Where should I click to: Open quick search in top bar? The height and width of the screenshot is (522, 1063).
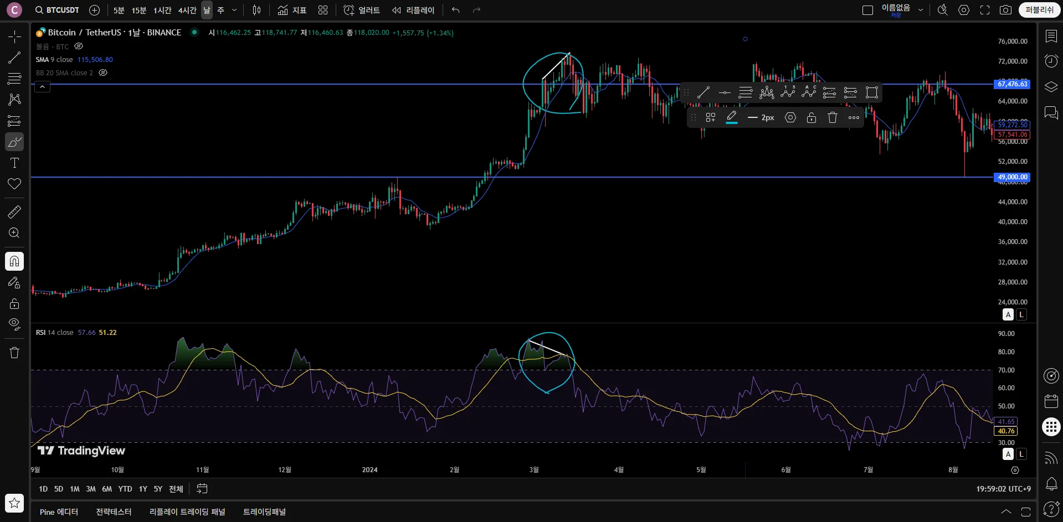(942, 10)
